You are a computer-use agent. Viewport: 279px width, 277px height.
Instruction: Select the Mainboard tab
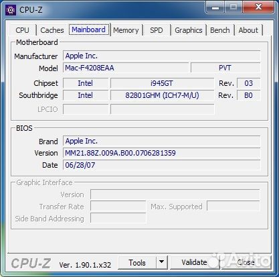(89, 30)
